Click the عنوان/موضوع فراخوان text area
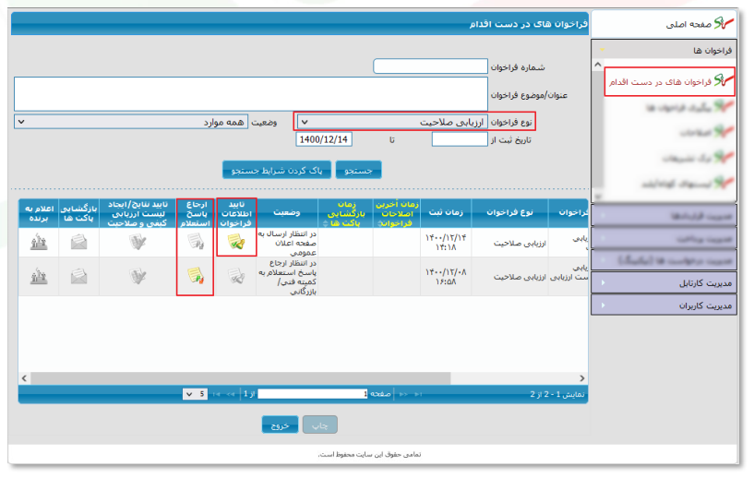This screenshot has width=754, height=479. click(250, 94)
